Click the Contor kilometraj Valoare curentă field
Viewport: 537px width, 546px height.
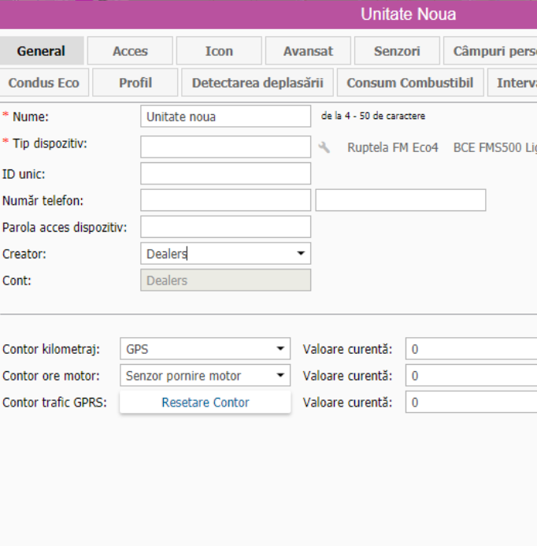click(x=471, y=349)
